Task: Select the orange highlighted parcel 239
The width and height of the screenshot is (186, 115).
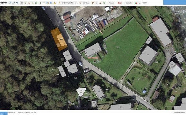Action: click(x=59, y=39)
